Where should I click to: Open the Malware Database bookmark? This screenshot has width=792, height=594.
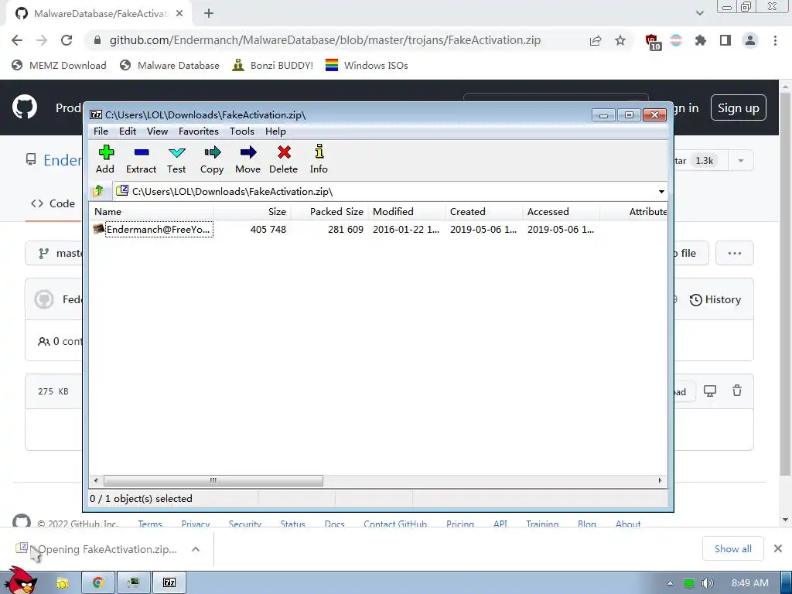pyautogui.click(x=169, y=65)
